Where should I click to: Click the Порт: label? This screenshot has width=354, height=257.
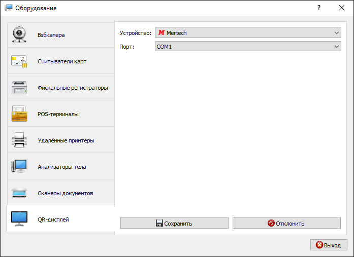click(126, 47)
